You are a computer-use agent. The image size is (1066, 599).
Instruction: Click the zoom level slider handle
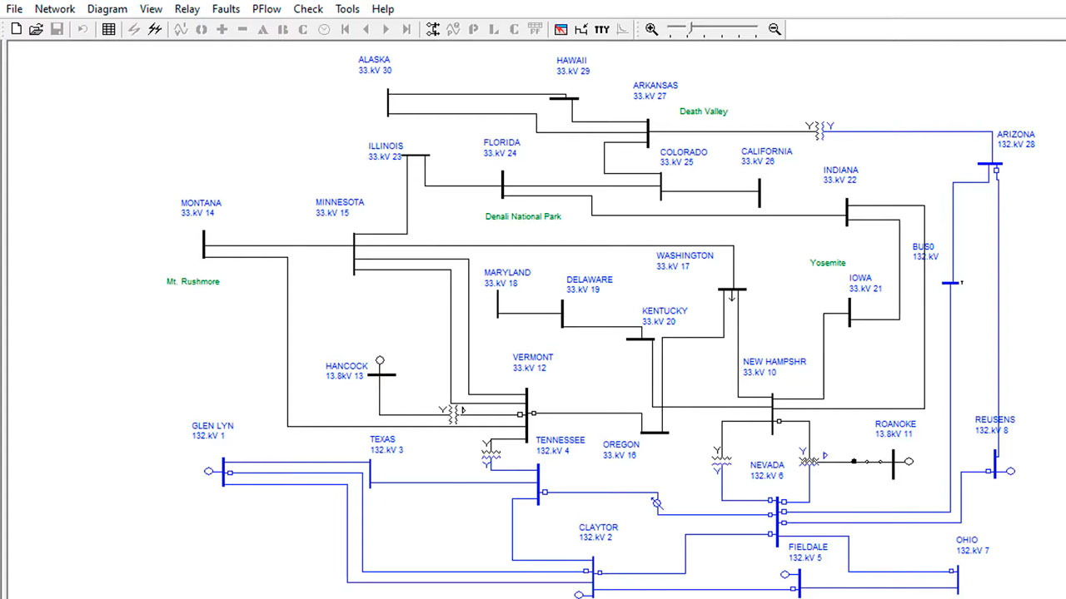coord(689,29)
